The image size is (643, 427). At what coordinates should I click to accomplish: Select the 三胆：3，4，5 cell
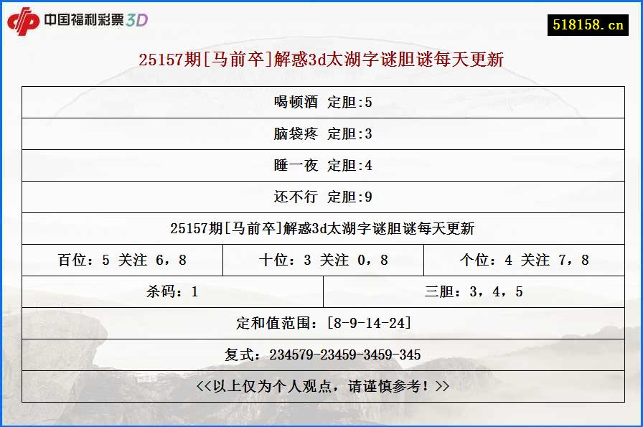coord(474,291)
